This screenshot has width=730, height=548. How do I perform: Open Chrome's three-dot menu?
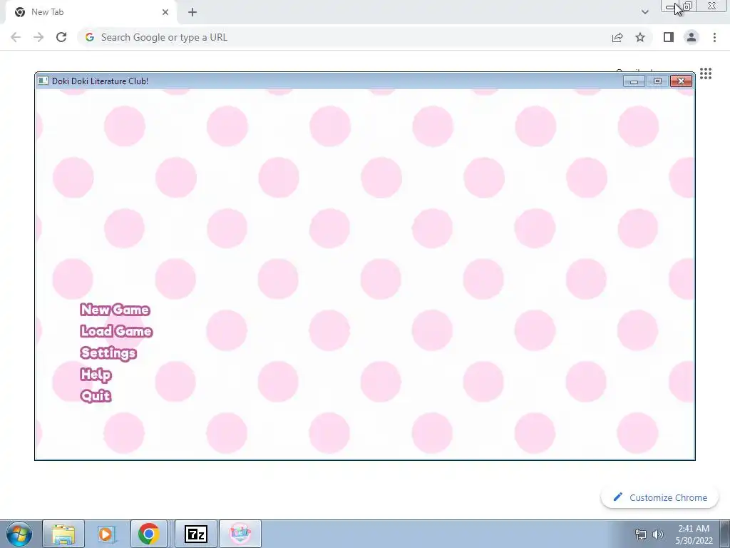tap(714, 37)
